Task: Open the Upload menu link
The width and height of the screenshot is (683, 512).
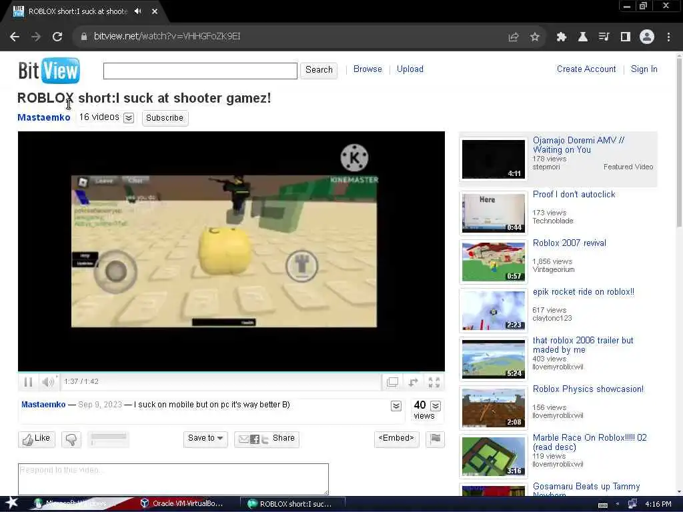Action: click(410, 69)
